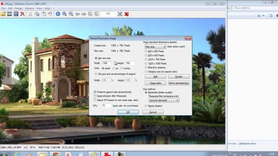Open the Edit menu
278x156 pixels.
pyautogui.click(x=10, y=8)
